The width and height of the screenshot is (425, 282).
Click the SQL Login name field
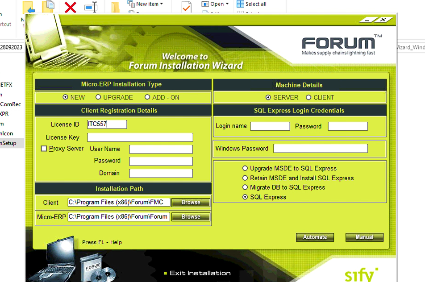(x=270, y=126)
